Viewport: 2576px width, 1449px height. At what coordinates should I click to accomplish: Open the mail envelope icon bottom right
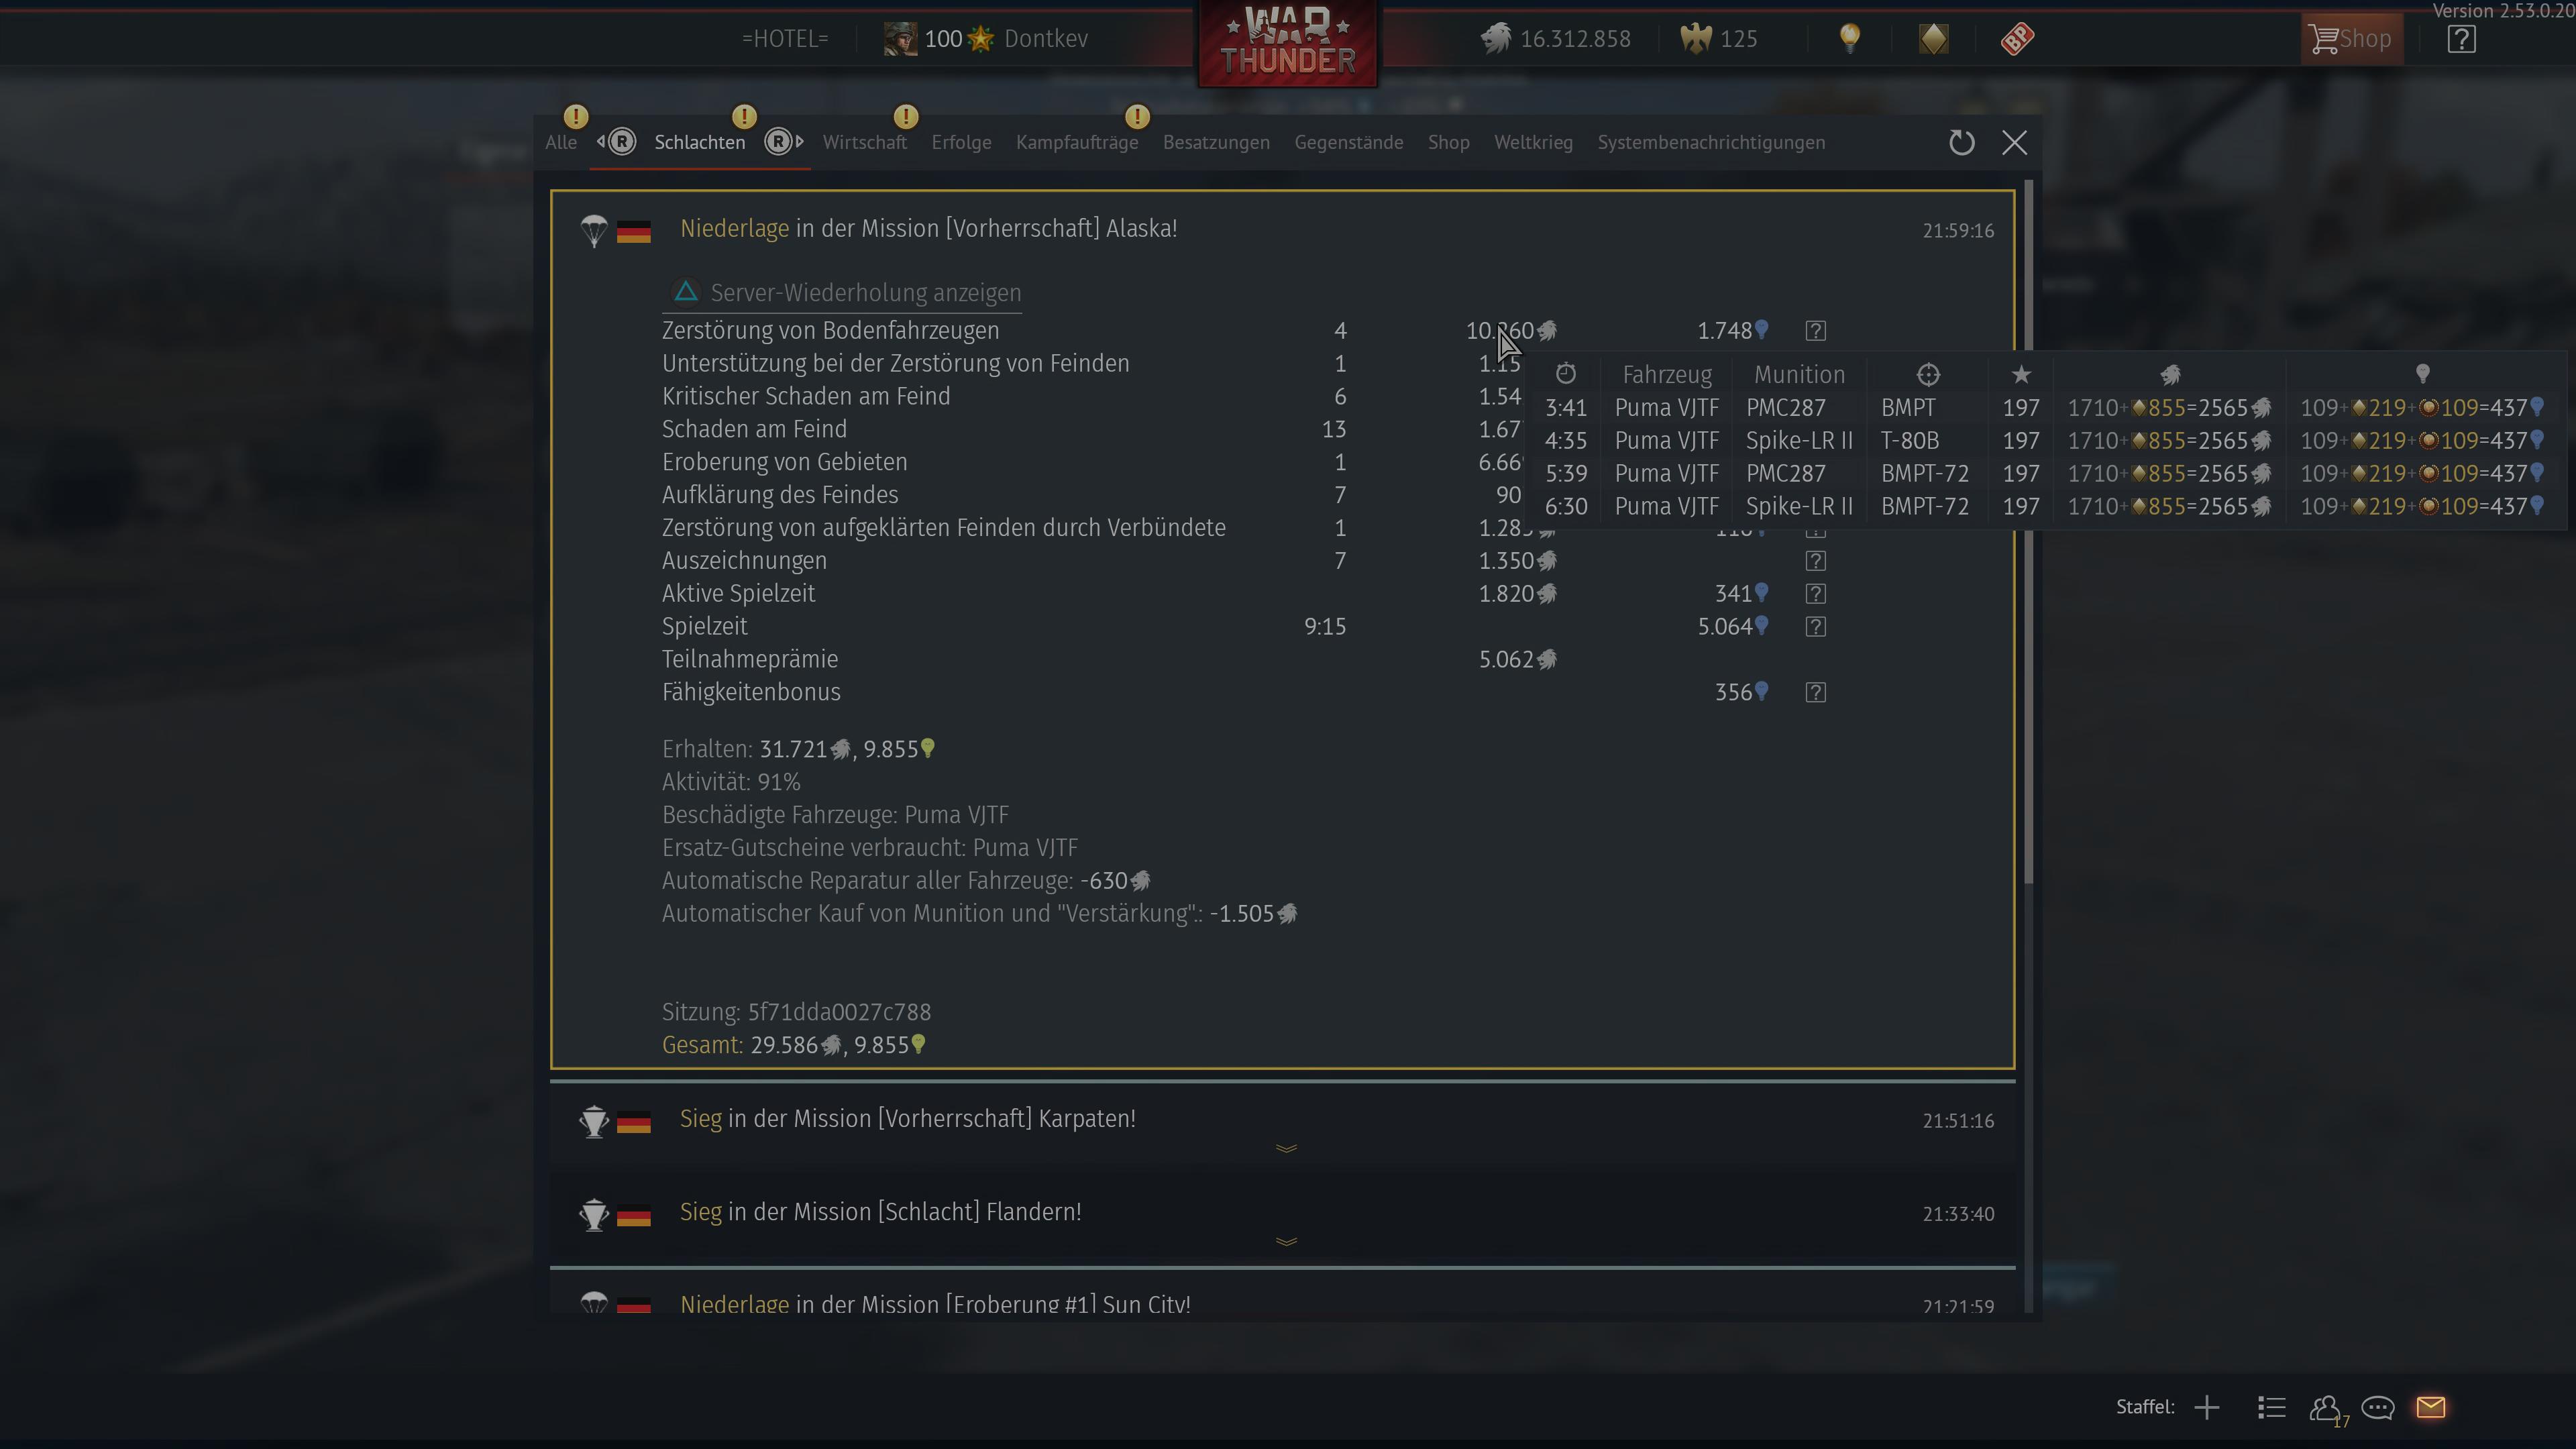click(2431, 1407)
